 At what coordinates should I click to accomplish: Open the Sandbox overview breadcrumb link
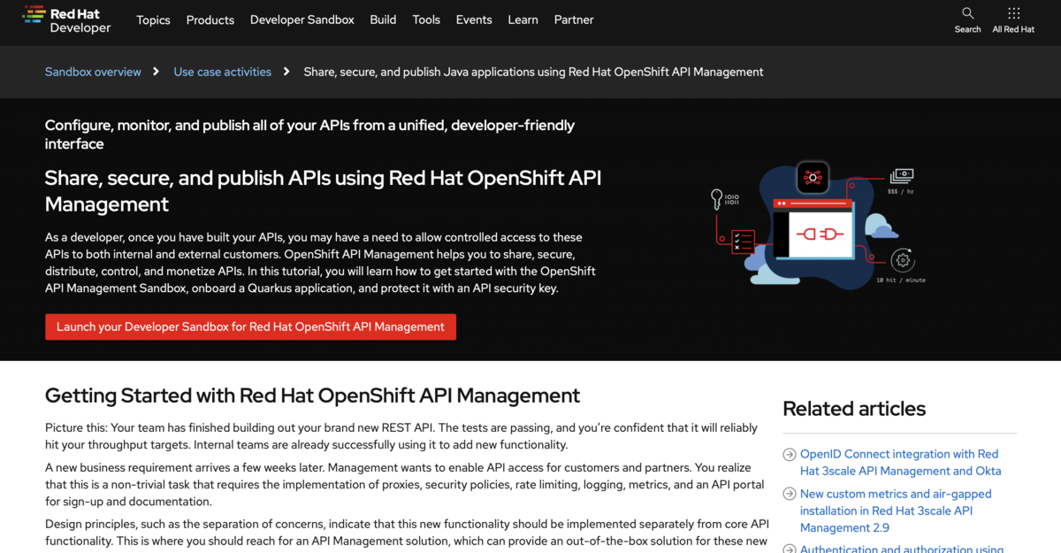pos(93,71)
